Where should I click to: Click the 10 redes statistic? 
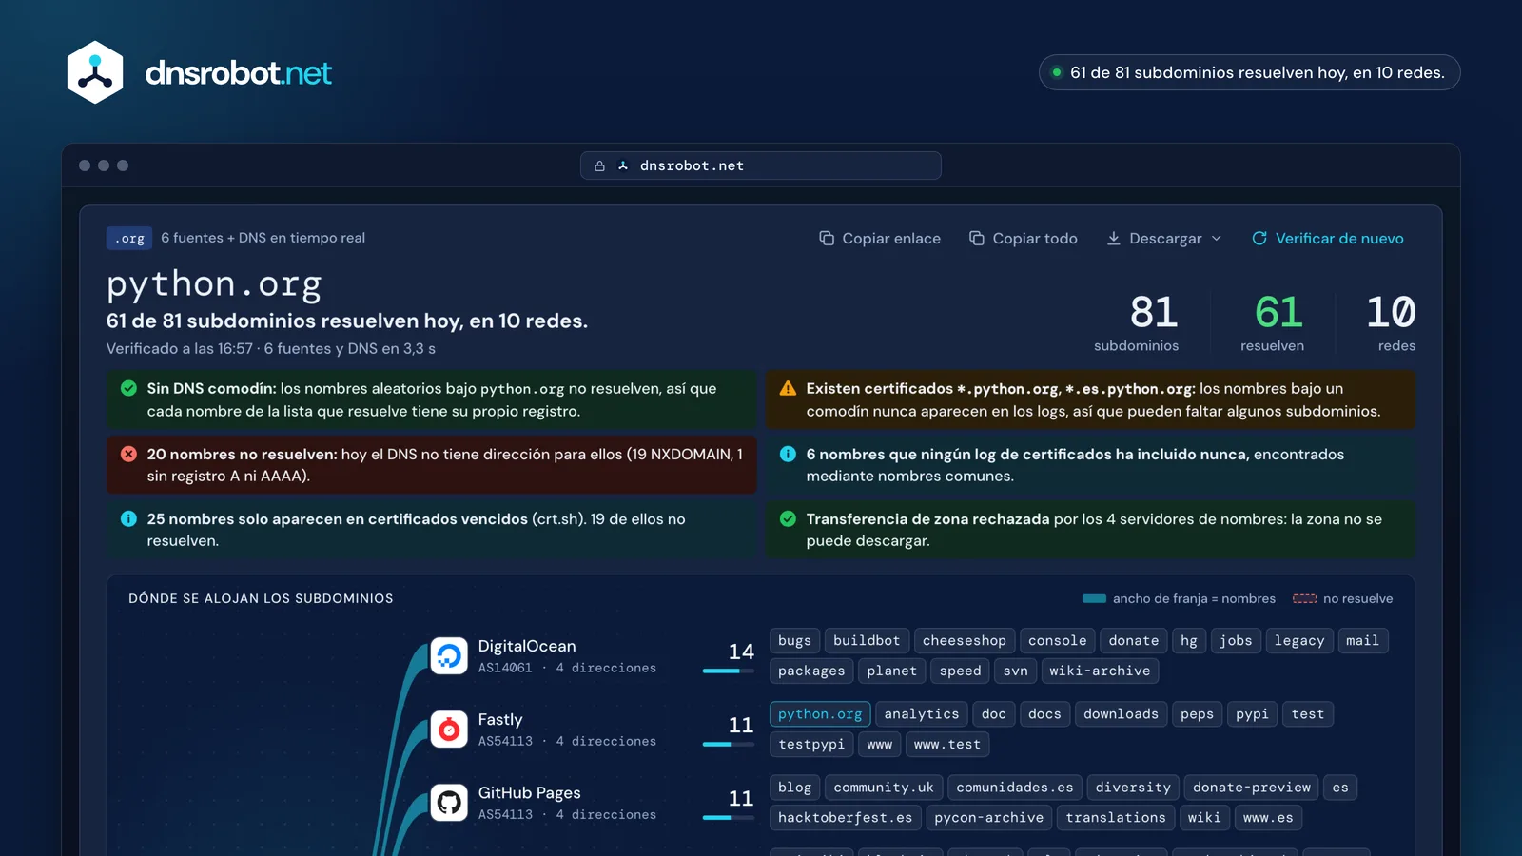1393,322
